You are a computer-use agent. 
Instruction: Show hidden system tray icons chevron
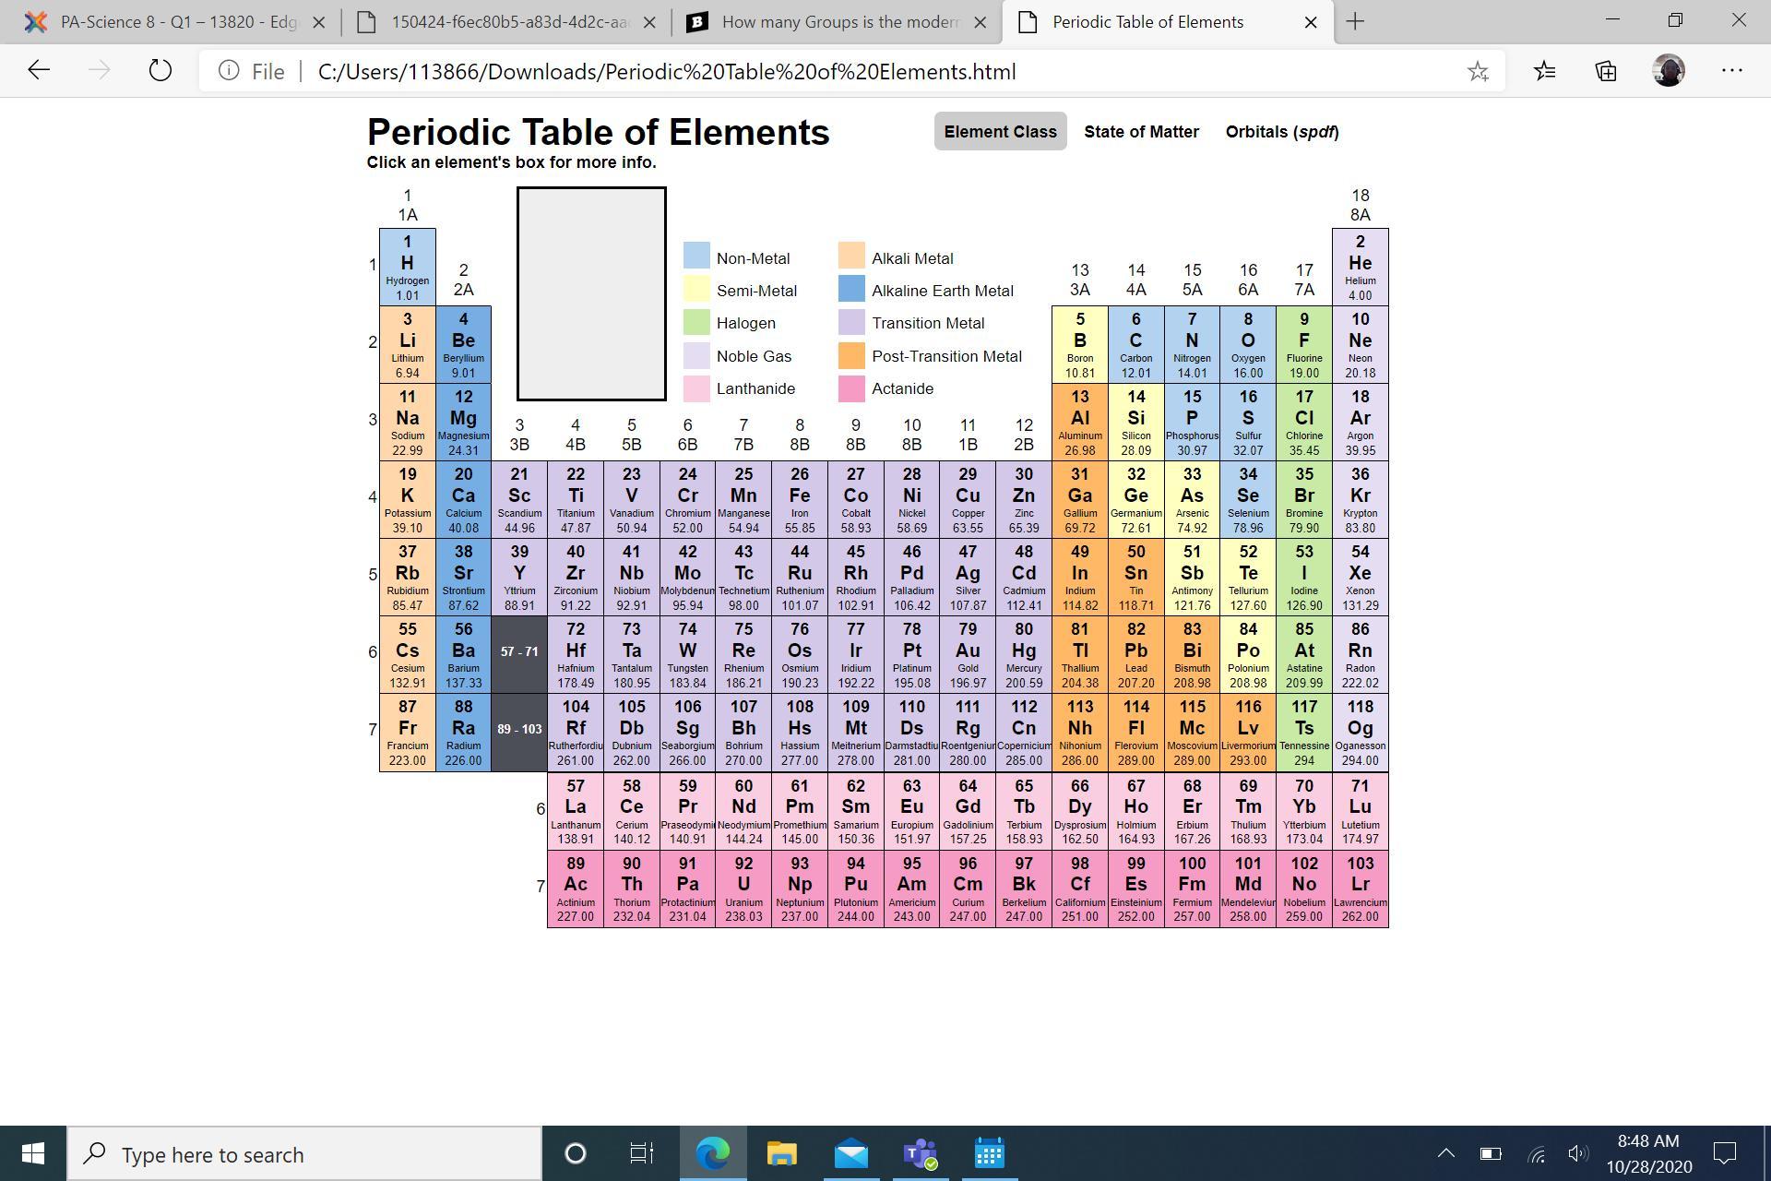point(1445,1153)
